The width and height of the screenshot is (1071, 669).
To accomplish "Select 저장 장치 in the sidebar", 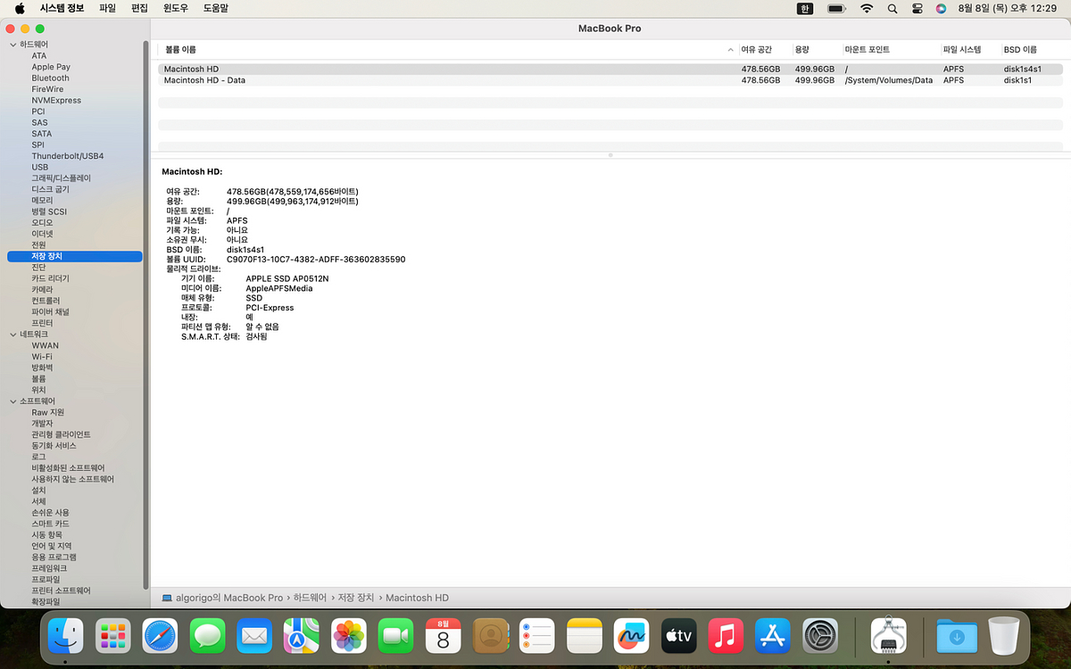I will (74, 257).
